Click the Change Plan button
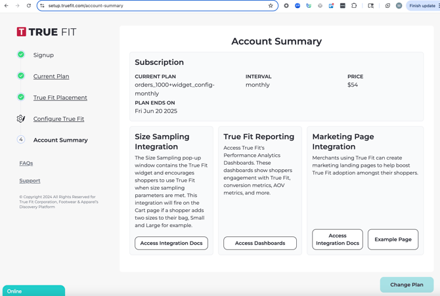Viewport: 440px width, 296px height. (407, 285)
